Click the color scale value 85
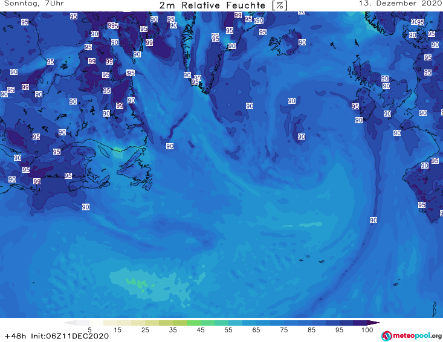 311,330
